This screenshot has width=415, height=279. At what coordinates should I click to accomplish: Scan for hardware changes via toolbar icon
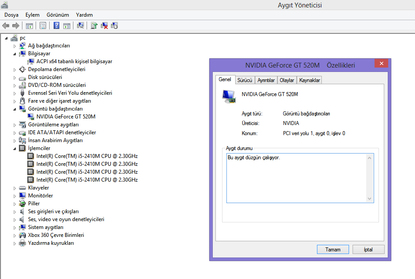(x=80, y=25)
